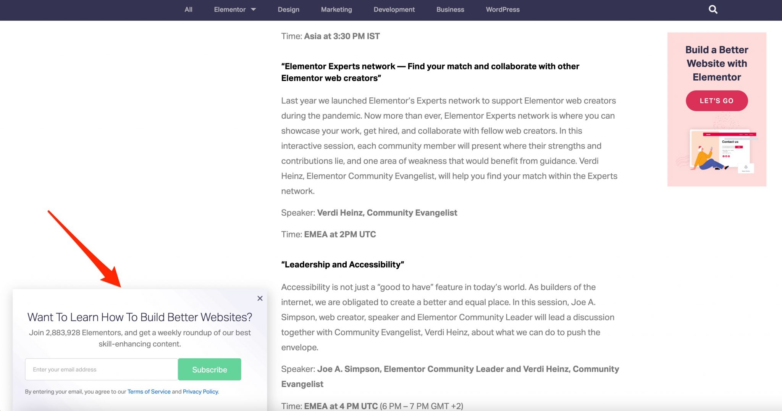Open the search icon in navigation bar
This screenshot has width=782, height=411.
click(x=713, y=9)
